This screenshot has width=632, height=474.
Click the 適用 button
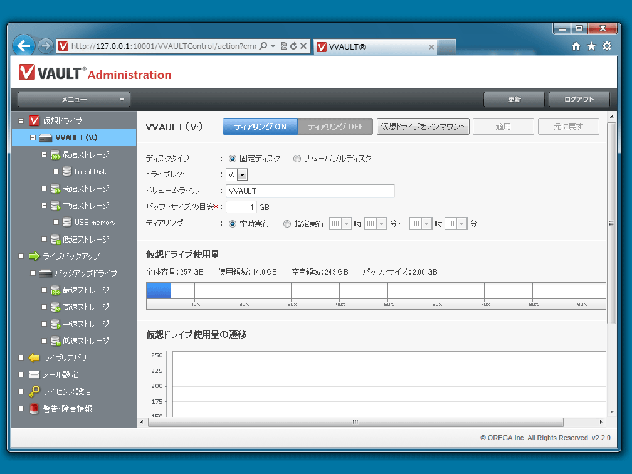click(503, 127)
